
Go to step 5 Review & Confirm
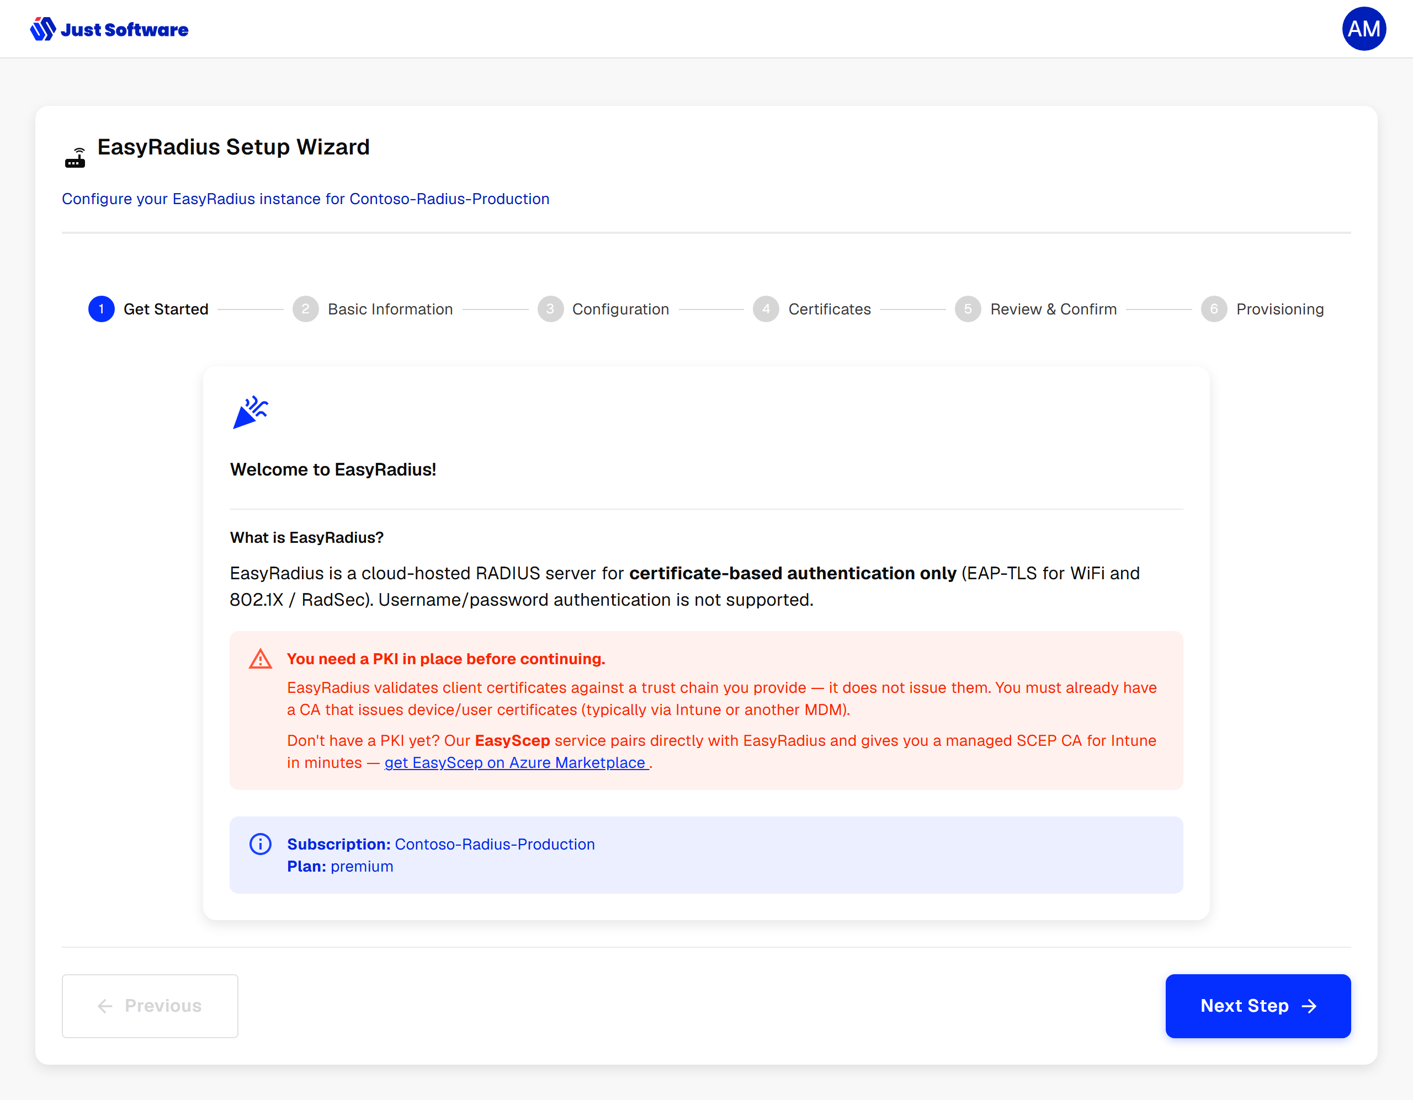pos(1036,309)
